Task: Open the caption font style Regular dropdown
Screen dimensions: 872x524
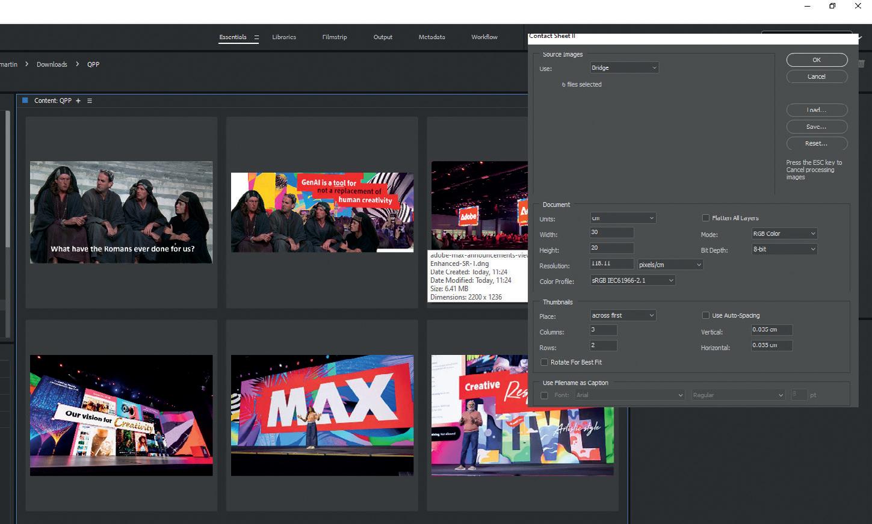Action: point(738,395)
